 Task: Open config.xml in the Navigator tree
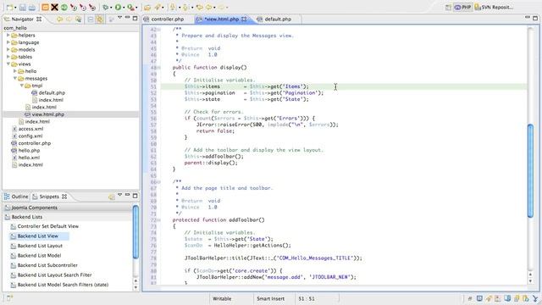[30, 136]
